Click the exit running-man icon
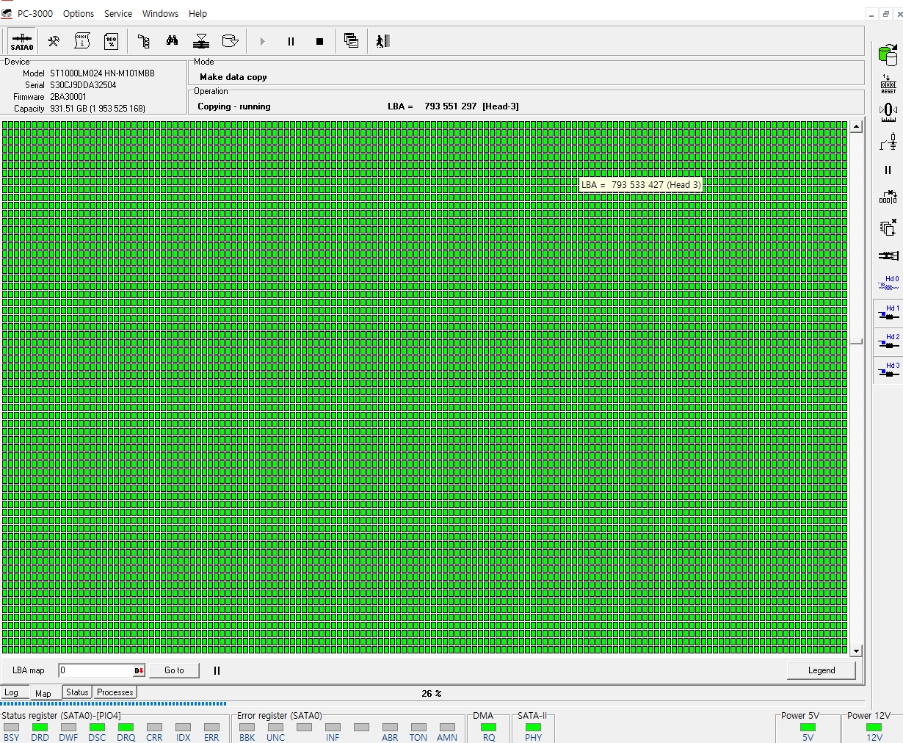Viewport: 903px width, 743px height. (x=382, y=41)
